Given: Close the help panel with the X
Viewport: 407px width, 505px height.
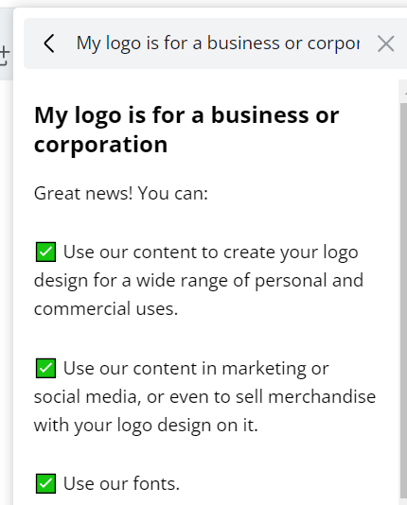Looking at the screenshot, I should click(x=386, y=44).
